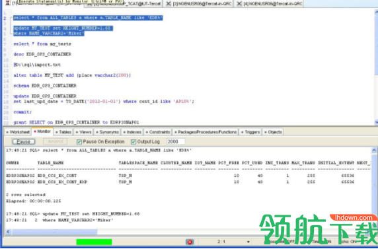
Task: Click the 'commit;' line in editor
Action: (22, 112)
